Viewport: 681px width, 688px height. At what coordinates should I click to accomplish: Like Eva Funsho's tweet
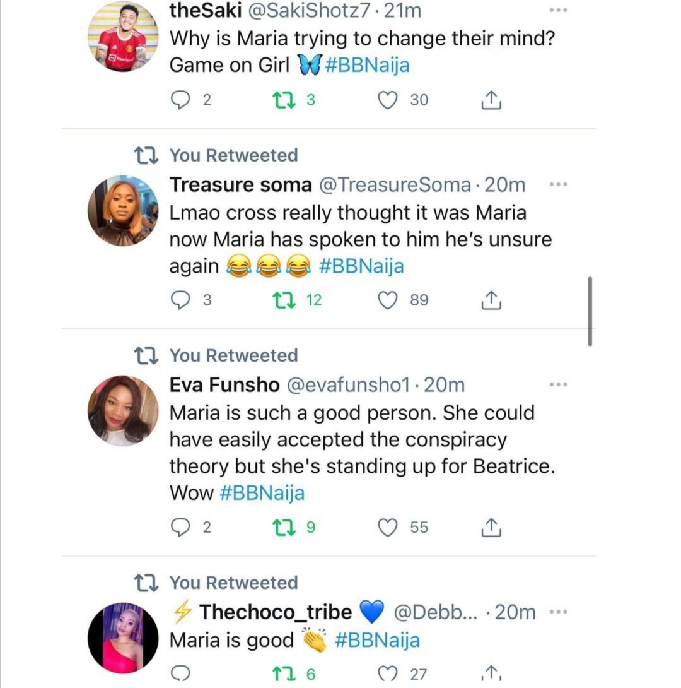pyautogui.click(x=387, y=527)
